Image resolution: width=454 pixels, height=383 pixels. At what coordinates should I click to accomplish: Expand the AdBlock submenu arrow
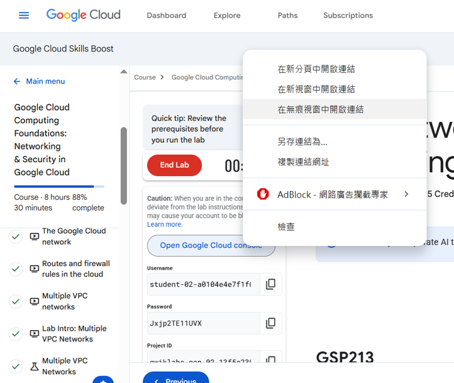click(406, 194)
